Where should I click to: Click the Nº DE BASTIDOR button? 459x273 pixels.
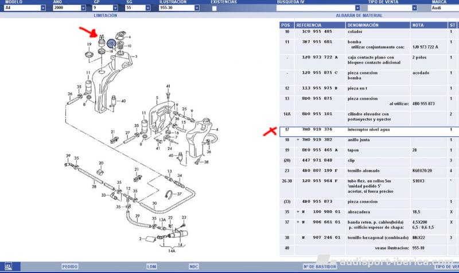[320, 267]
